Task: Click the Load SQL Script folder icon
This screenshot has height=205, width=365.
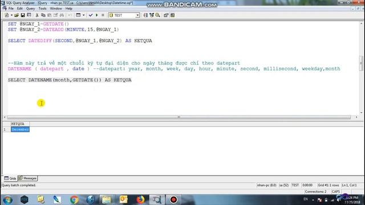Action: [17, 15]
